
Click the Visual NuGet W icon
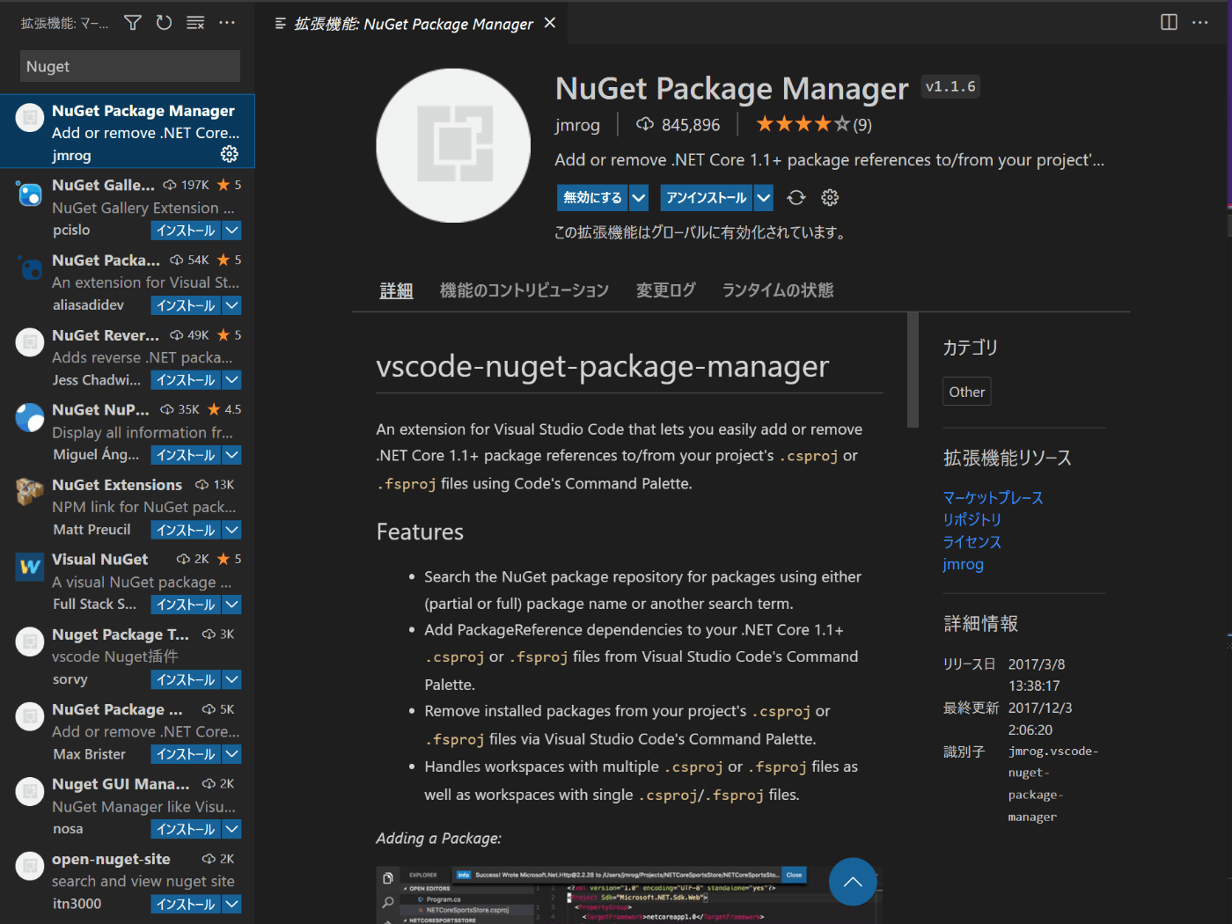click(x=30, y=568)
